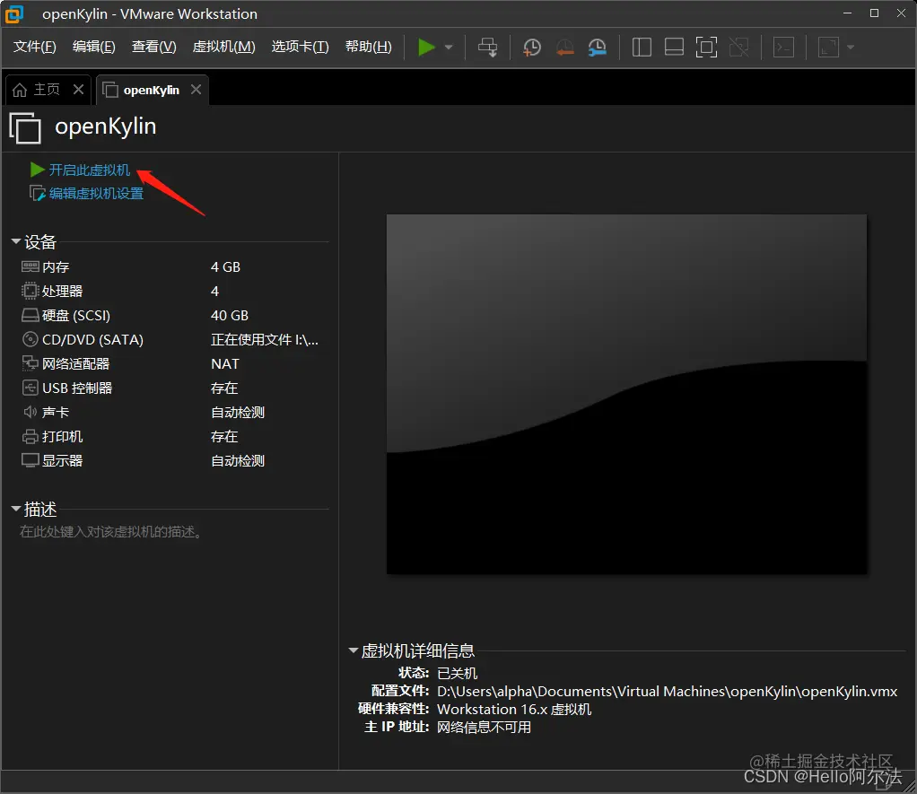Open the 帮助(H) menu
Screen dimensions: 917x794
(x=369, y=46)
